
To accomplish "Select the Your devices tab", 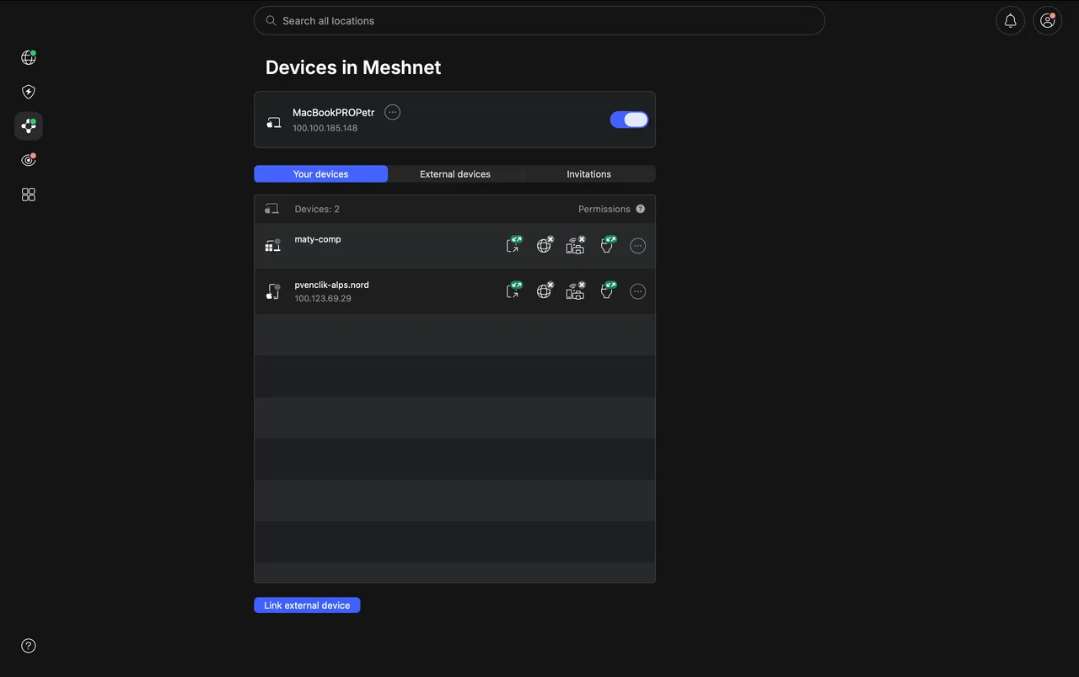I will 320,173.
